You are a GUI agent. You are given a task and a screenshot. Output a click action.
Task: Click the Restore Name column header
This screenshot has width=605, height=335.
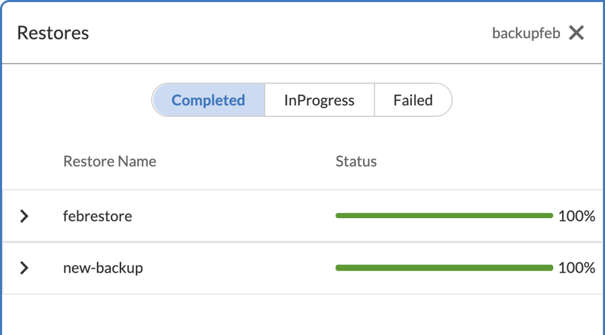pyautogui.click(x=110, y=161)
